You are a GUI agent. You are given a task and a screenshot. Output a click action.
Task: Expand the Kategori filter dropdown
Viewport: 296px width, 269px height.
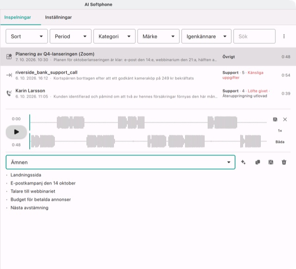point(114,36)
